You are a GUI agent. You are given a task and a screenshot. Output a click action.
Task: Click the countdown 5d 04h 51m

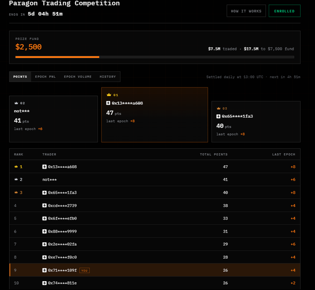tap(45, 14)
